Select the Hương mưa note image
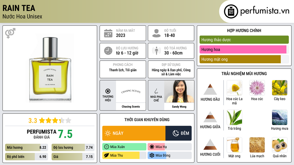 (280, 117)
